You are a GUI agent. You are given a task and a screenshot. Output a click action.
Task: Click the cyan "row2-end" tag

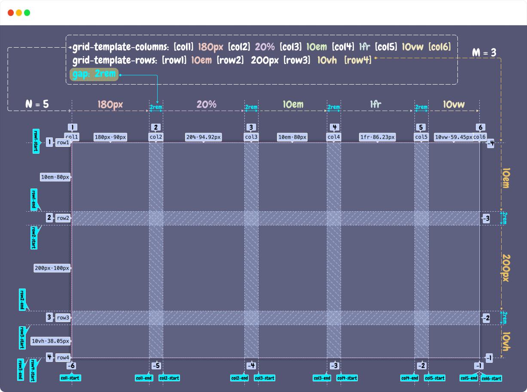[x=23, y=299]
